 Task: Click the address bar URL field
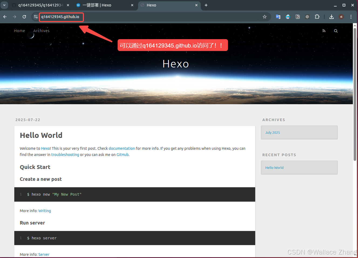[x=151, y=17]
